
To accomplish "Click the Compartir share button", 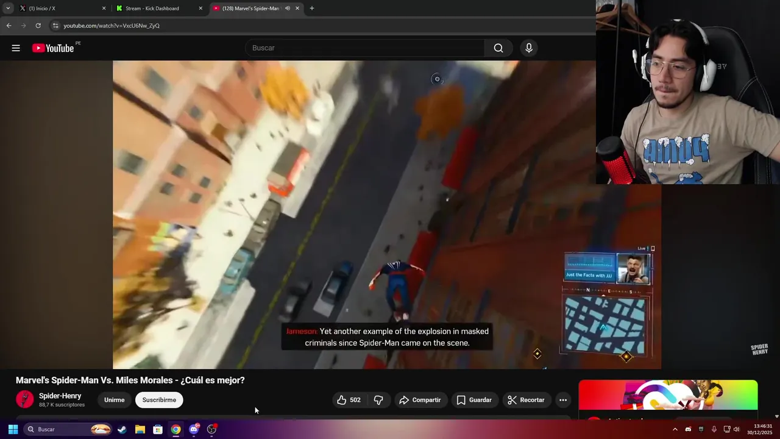I will pyautogui.click(x=420, y=400).
